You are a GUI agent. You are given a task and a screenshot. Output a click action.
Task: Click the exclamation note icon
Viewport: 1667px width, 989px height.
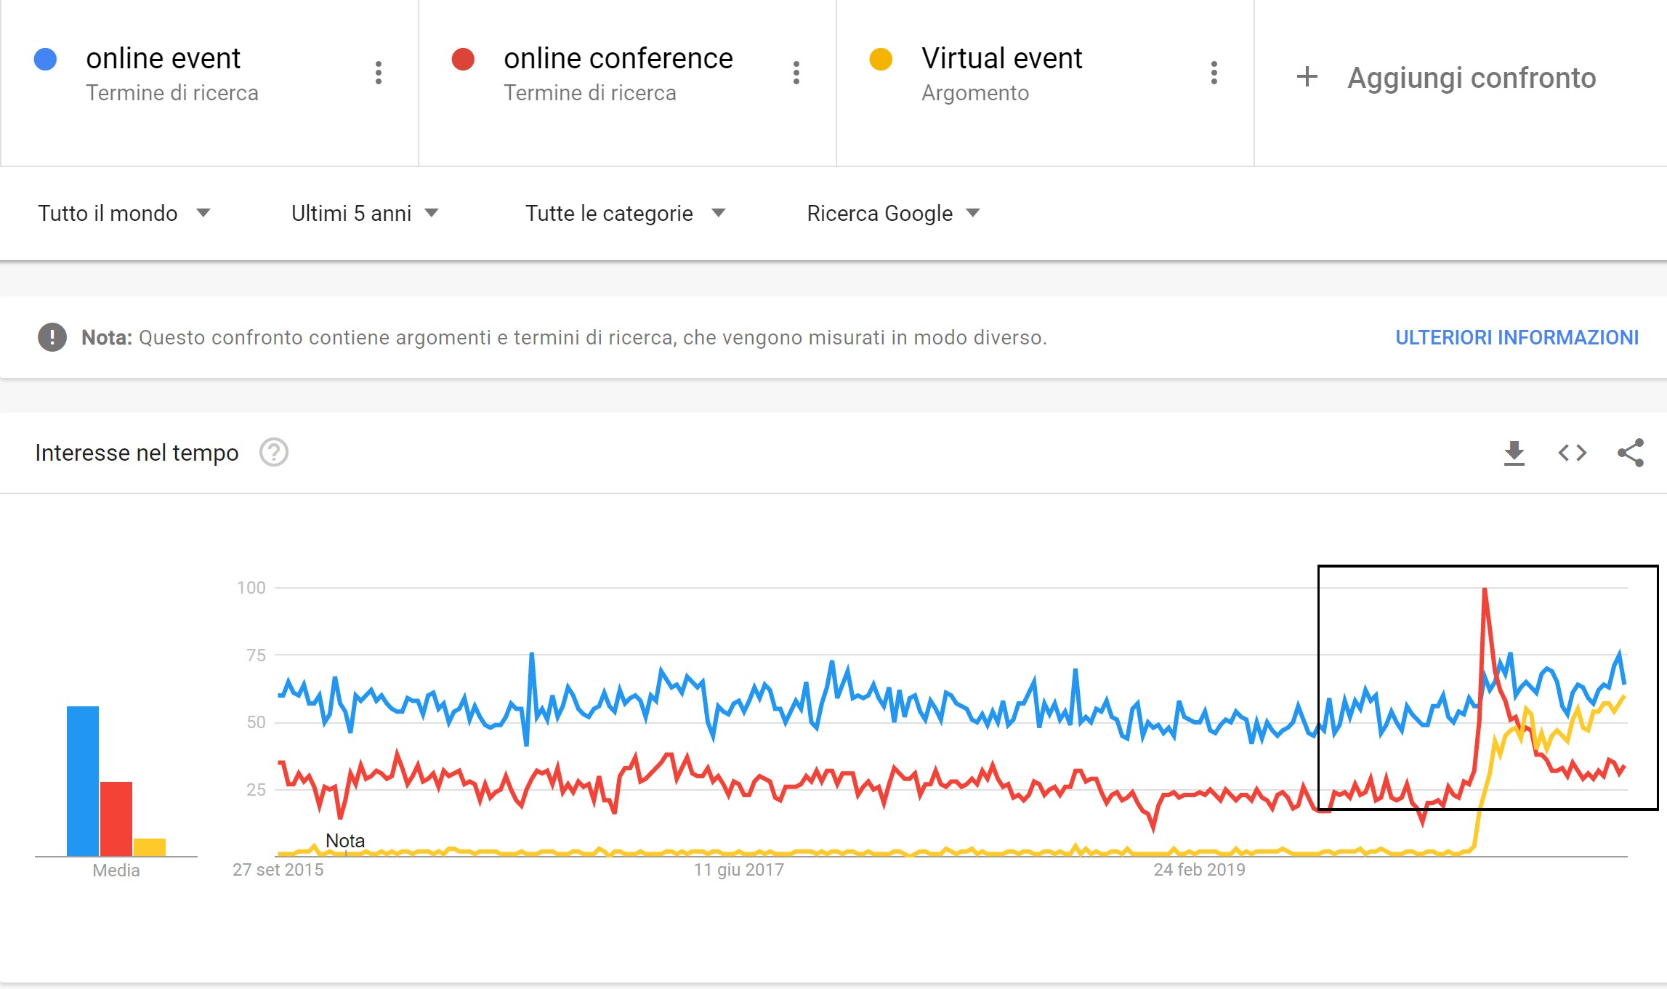52,337
